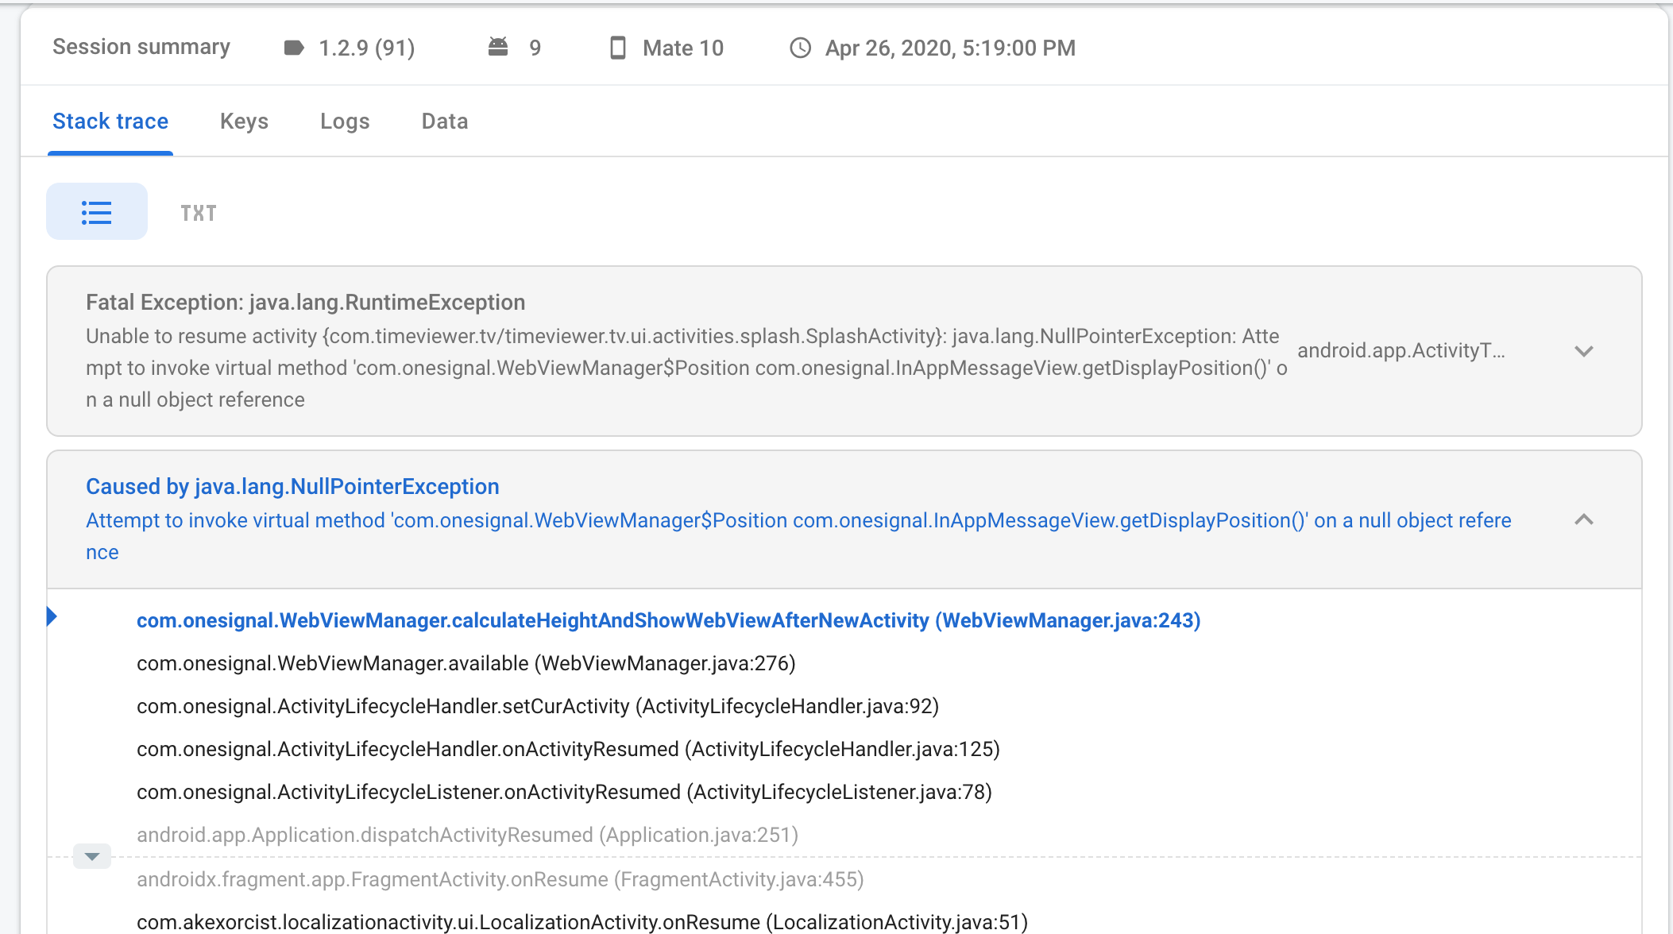Click the timestamp Apr 26, 2020, 5:19:00 PM
Screen dimensions: 1673x934
click(950, 48)
